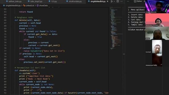Click the file icon on toko_kopi2.py tab
169x95 pixels.
[29, 1]
